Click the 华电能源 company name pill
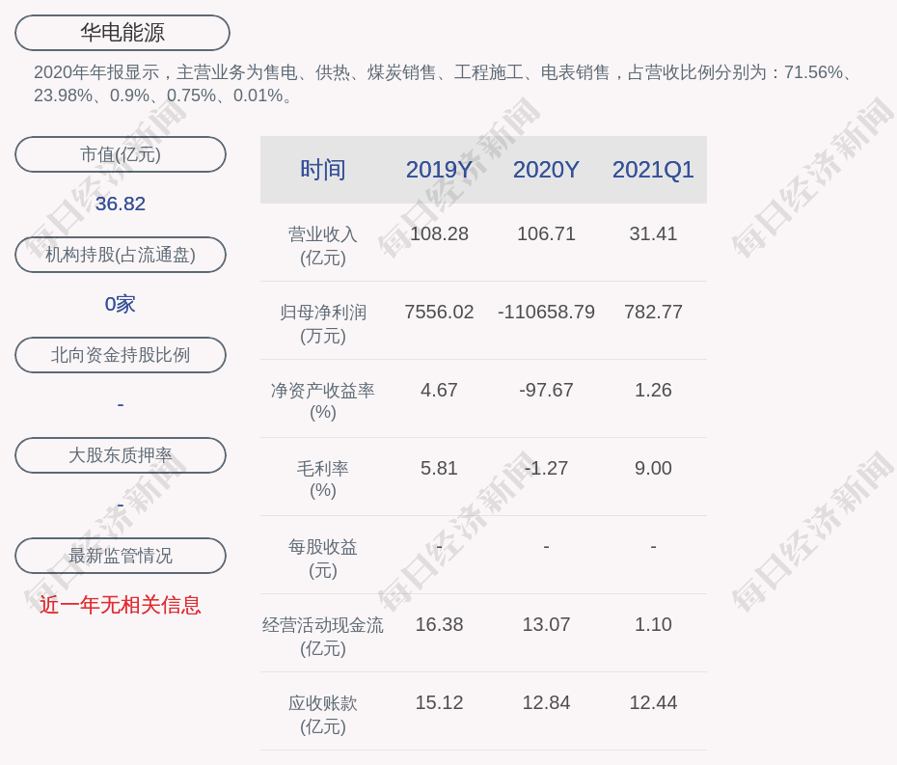 tap(122, 33)
